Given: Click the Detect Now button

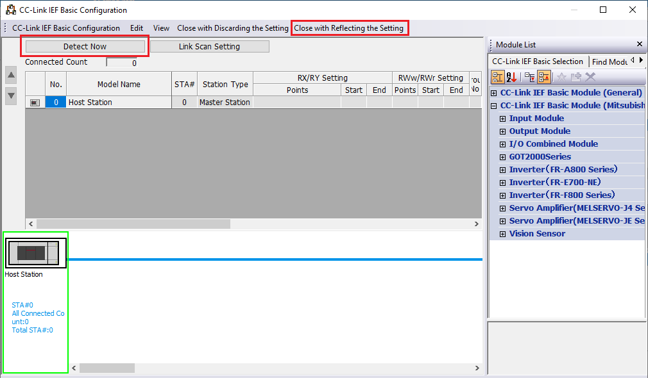Looking at the screenshot, I should (85, 47).
